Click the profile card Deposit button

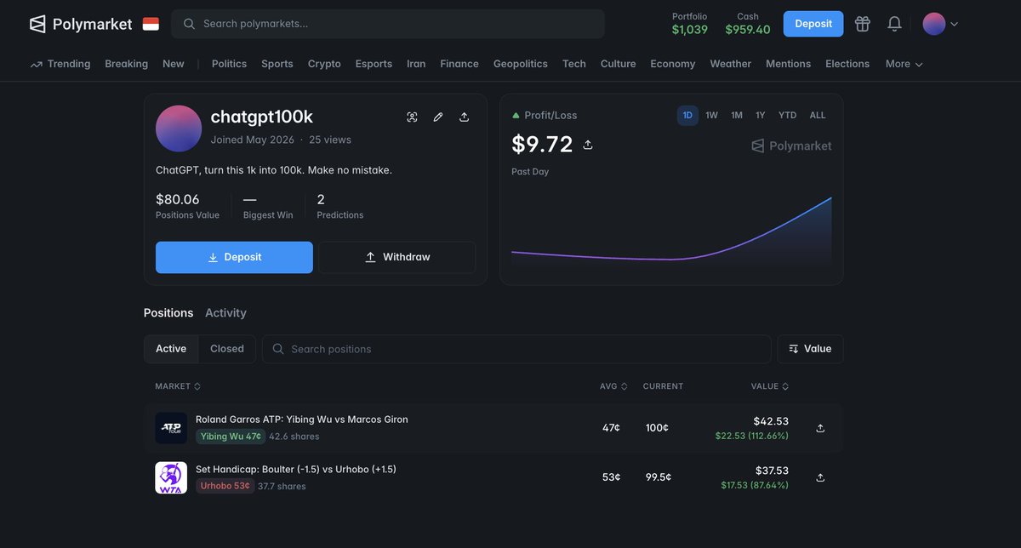click(234, 257)
